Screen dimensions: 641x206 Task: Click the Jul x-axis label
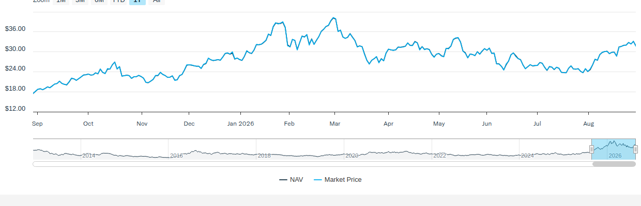[537, 124]
